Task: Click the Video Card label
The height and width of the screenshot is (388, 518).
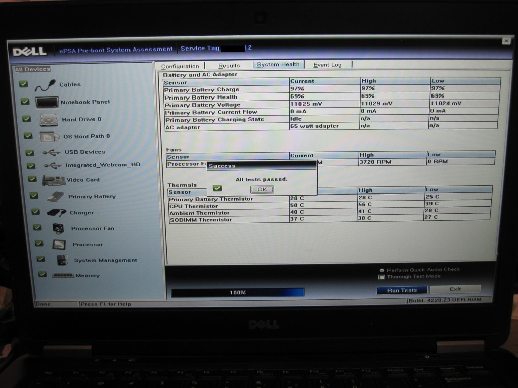Action: tap(83, 180)
